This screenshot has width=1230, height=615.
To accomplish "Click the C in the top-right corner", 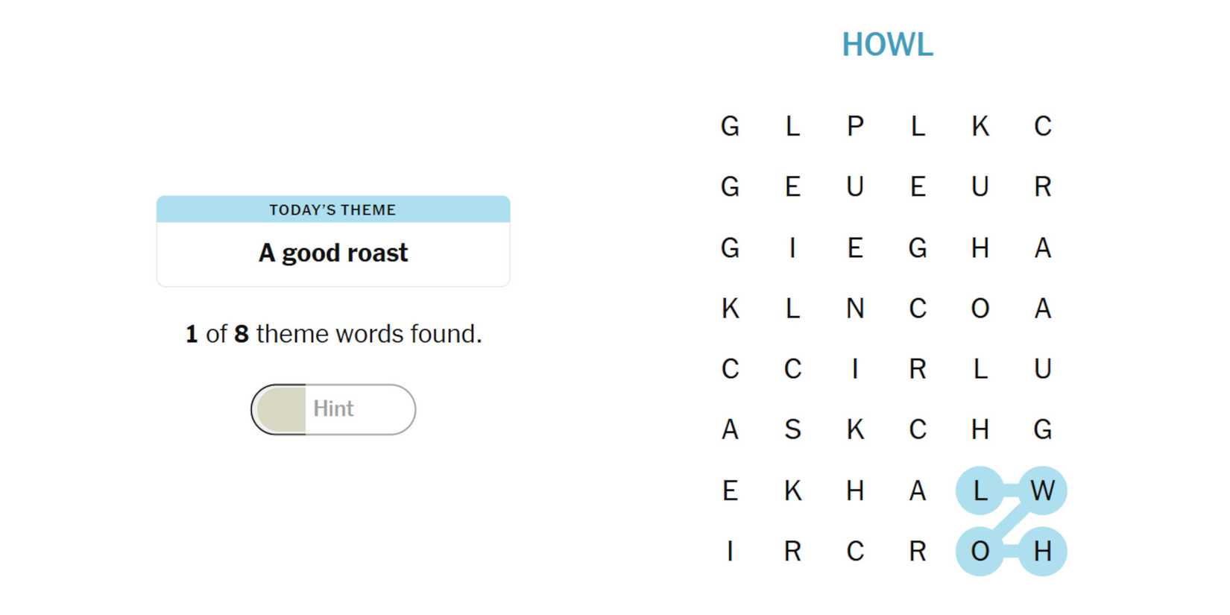I will (x=1042, y=126).
